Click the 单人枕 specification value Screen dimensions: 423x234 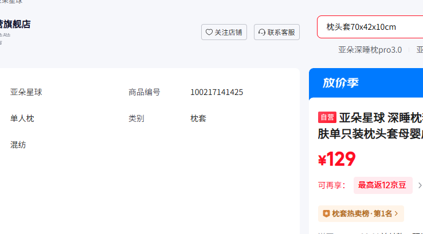(22, 118)
